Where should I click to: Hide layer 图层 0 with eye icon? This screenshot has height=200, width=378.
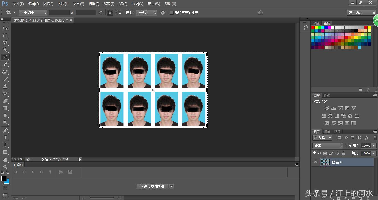coord(315,162)
